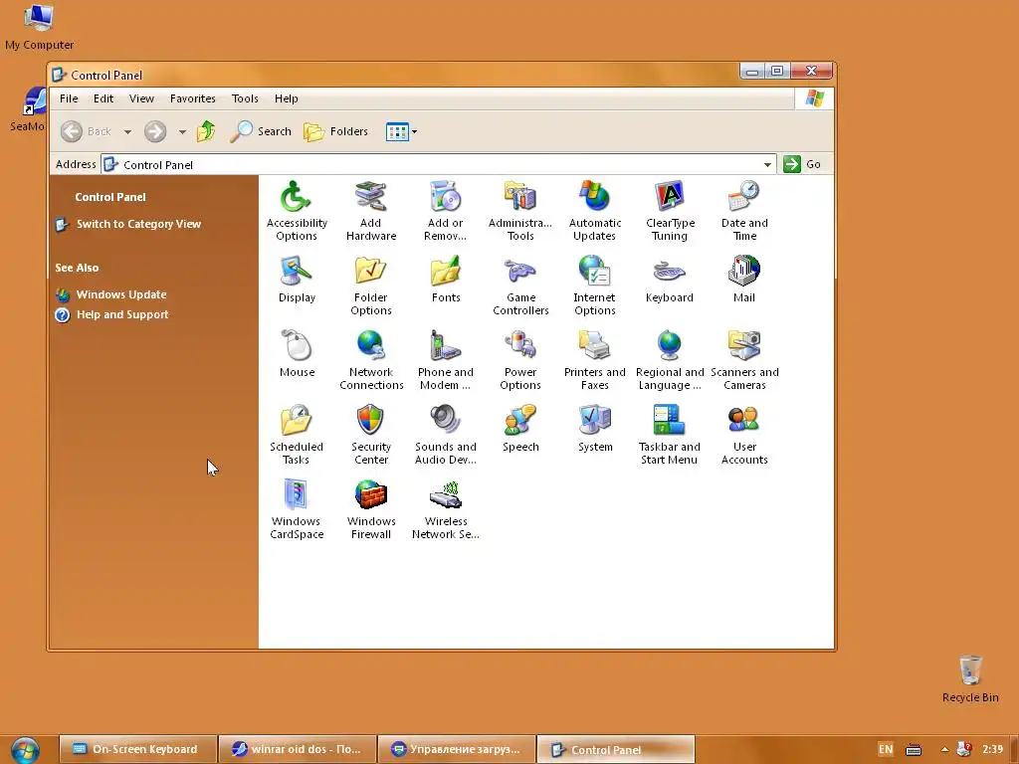Open the Windows Update link
This screenshot has width=1019, height=764.
(120, 294)
